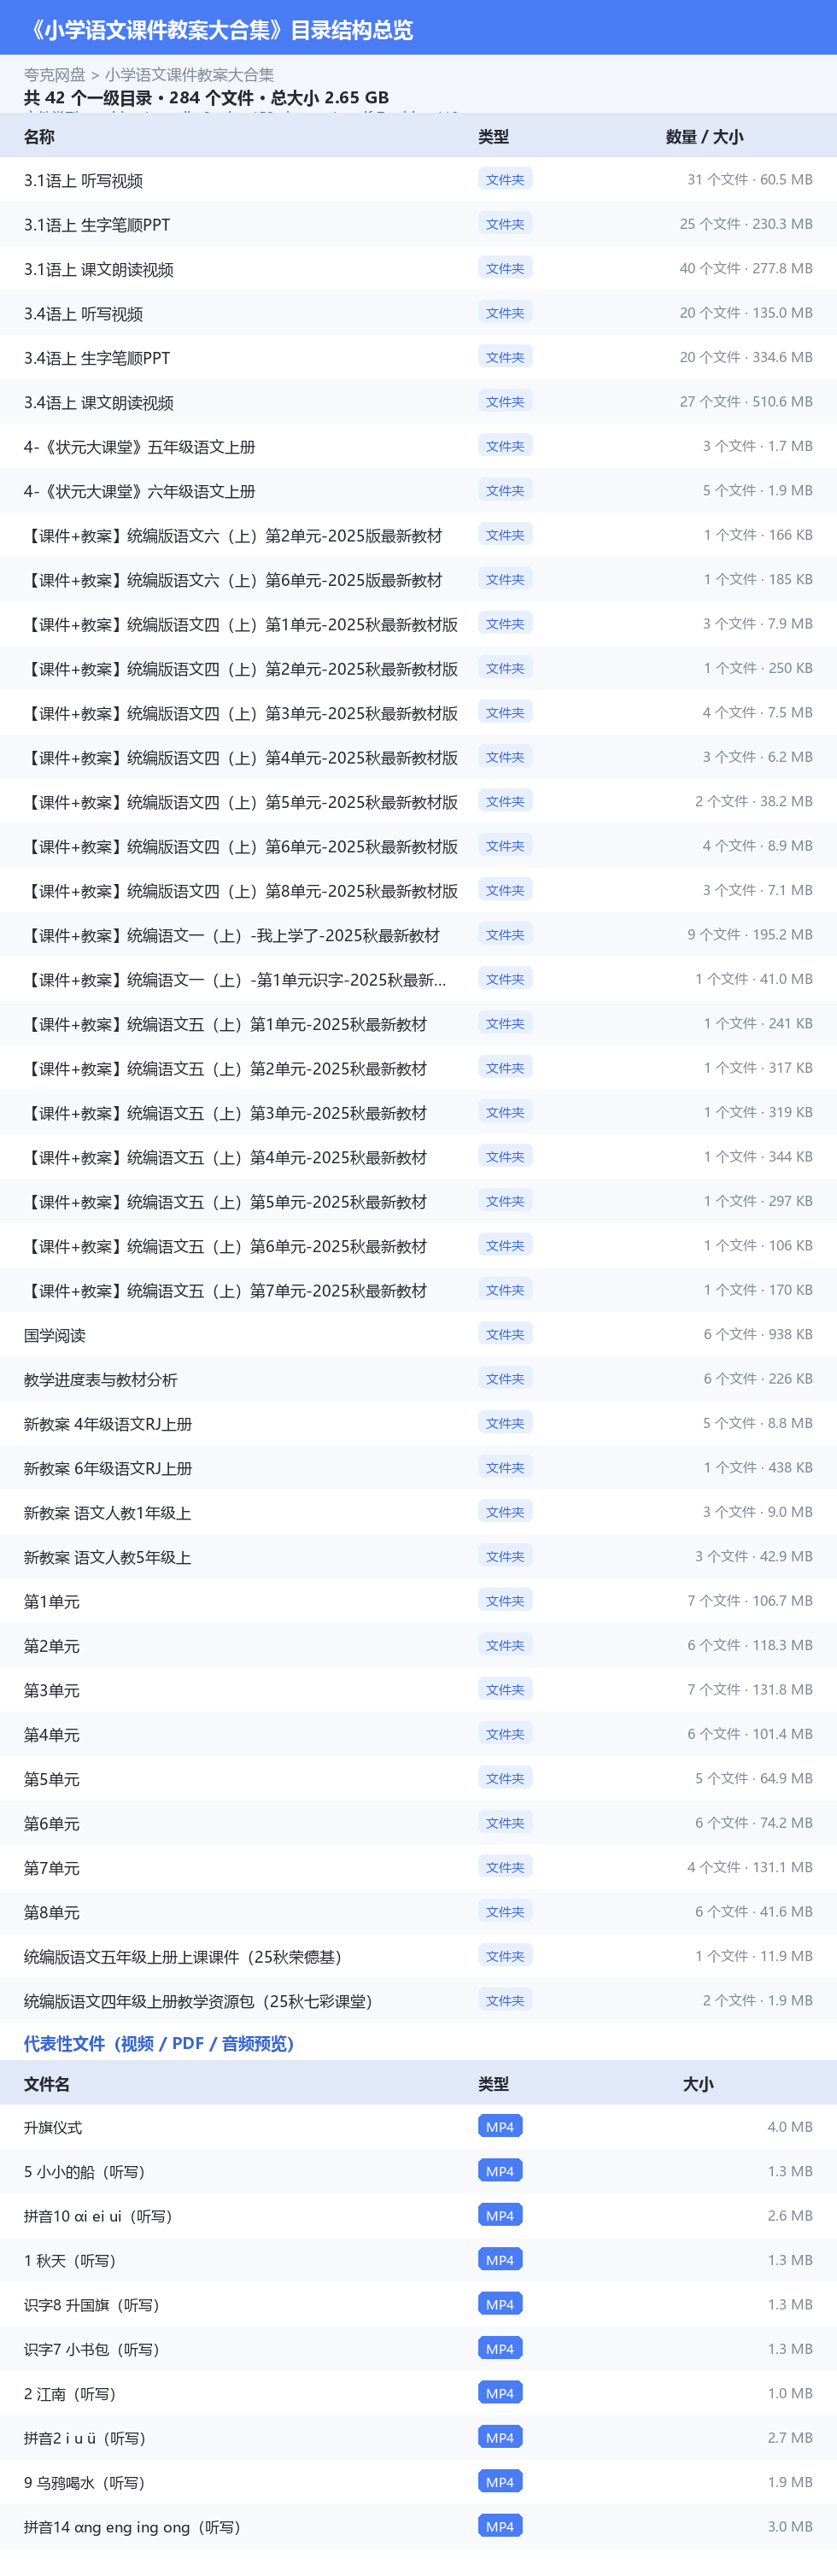Open the 3.1语上 生字笔顺PPT folder
The height and width of the screenshot is (2576, 837).
(x=418, y=224)
